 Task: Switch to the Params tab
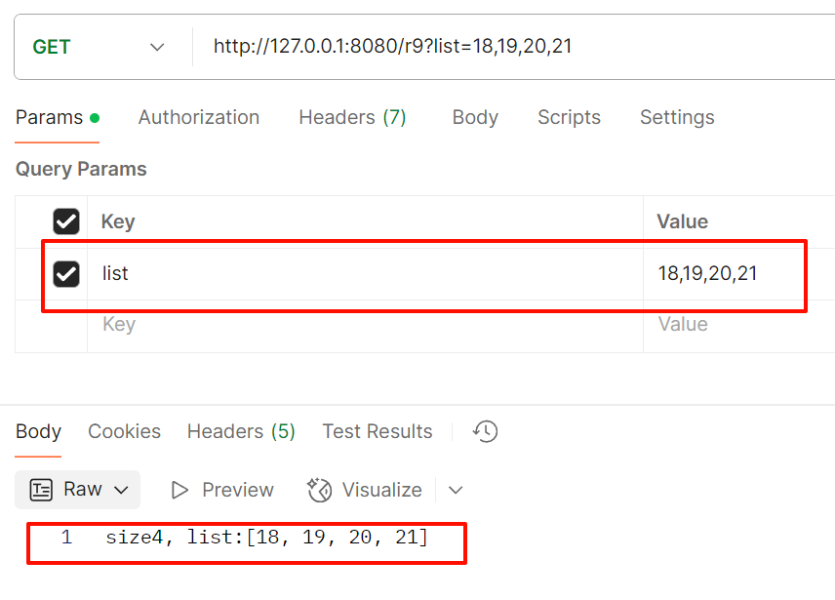coord(57,117)
